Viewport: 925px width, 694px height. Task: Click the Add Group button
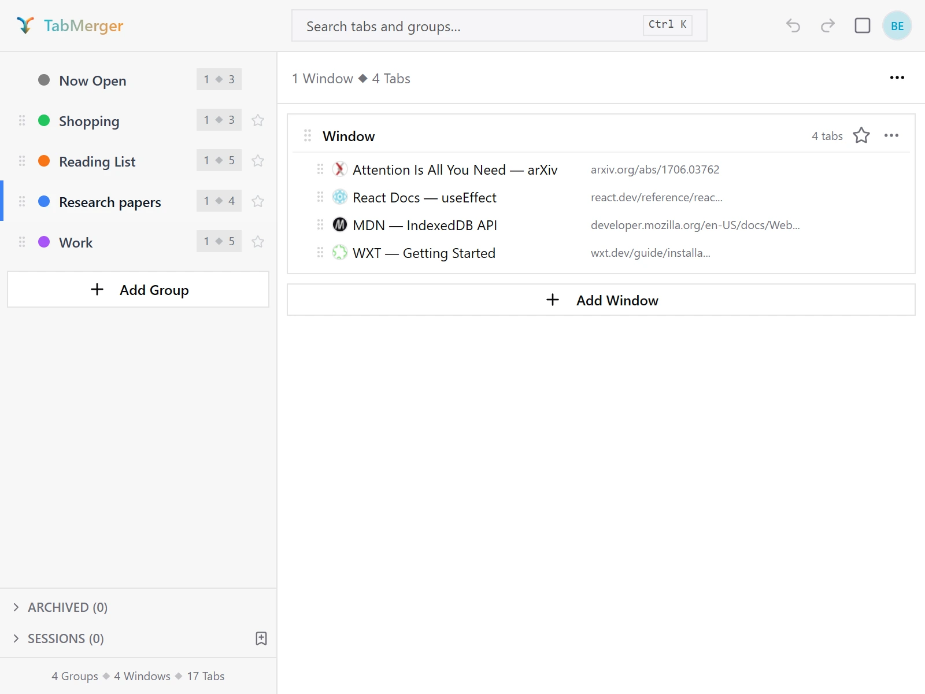(138, 289)
